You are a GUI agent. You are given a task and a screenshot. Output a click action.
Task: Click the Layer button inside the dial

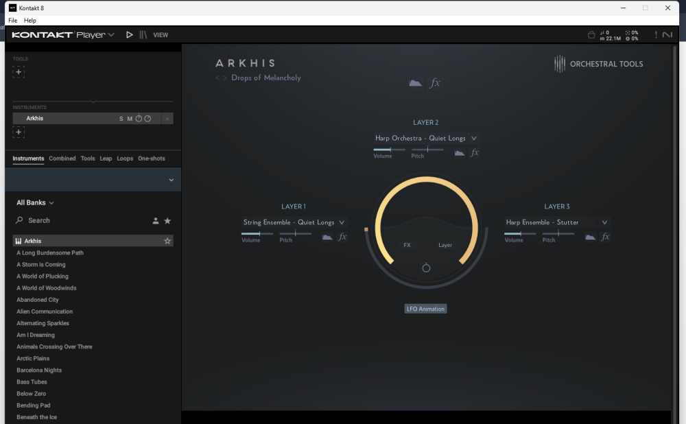click(445, 245)
